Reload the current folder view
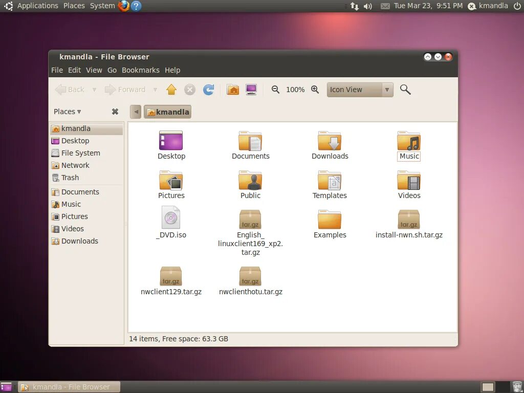524x393 pixels. pyautogui.click(x=209, y=90)
